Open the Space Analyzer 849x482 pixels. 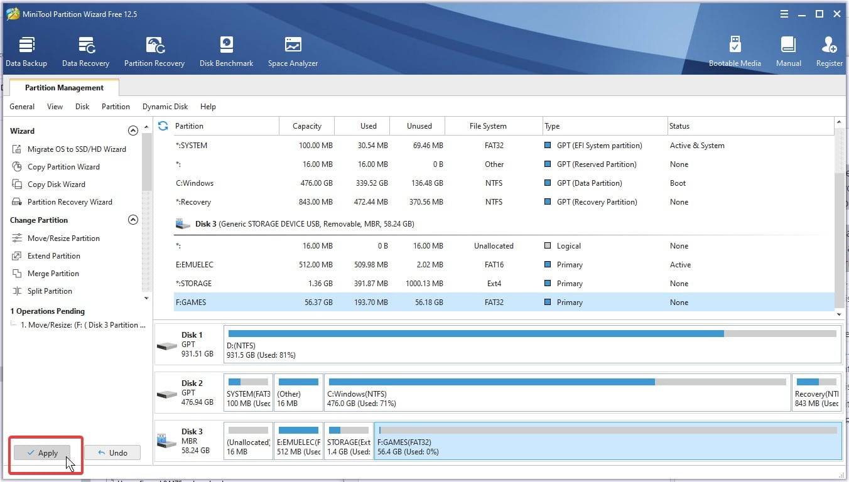pyautogui.click(x=293, y=50)
